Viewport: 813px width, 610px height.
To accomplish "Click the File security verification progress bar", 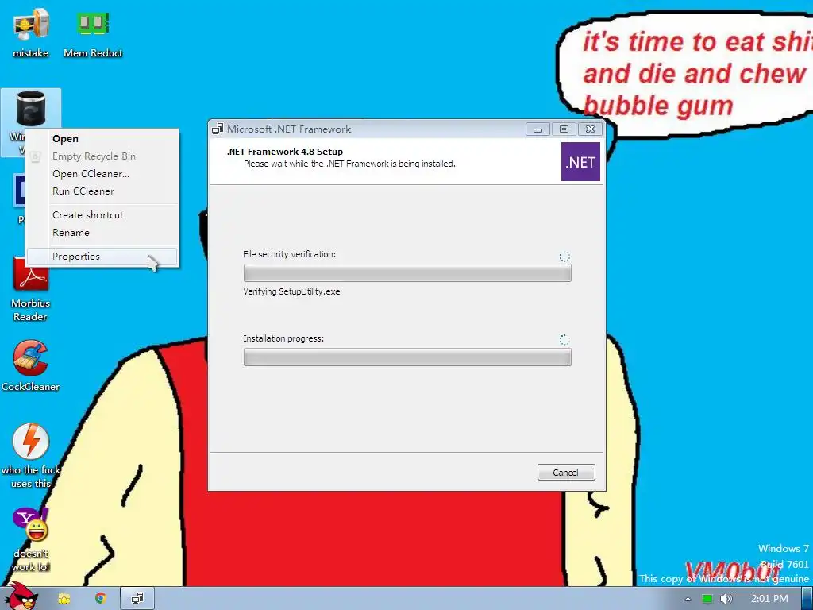I will 407,273.
